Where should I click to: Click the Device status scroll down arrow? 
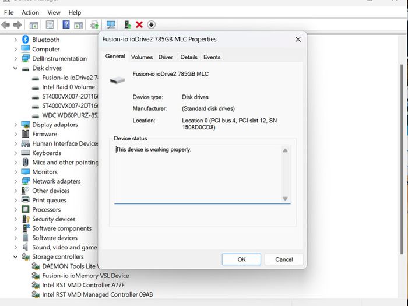click(285, 199)
